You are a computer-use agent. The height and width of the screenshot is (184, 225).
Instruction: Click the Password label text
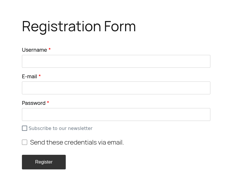click(34, 103)
